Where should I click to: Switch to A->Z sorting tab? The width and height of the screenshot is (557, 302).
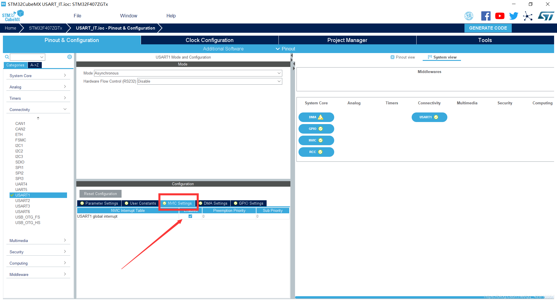(x=35, y=65)
